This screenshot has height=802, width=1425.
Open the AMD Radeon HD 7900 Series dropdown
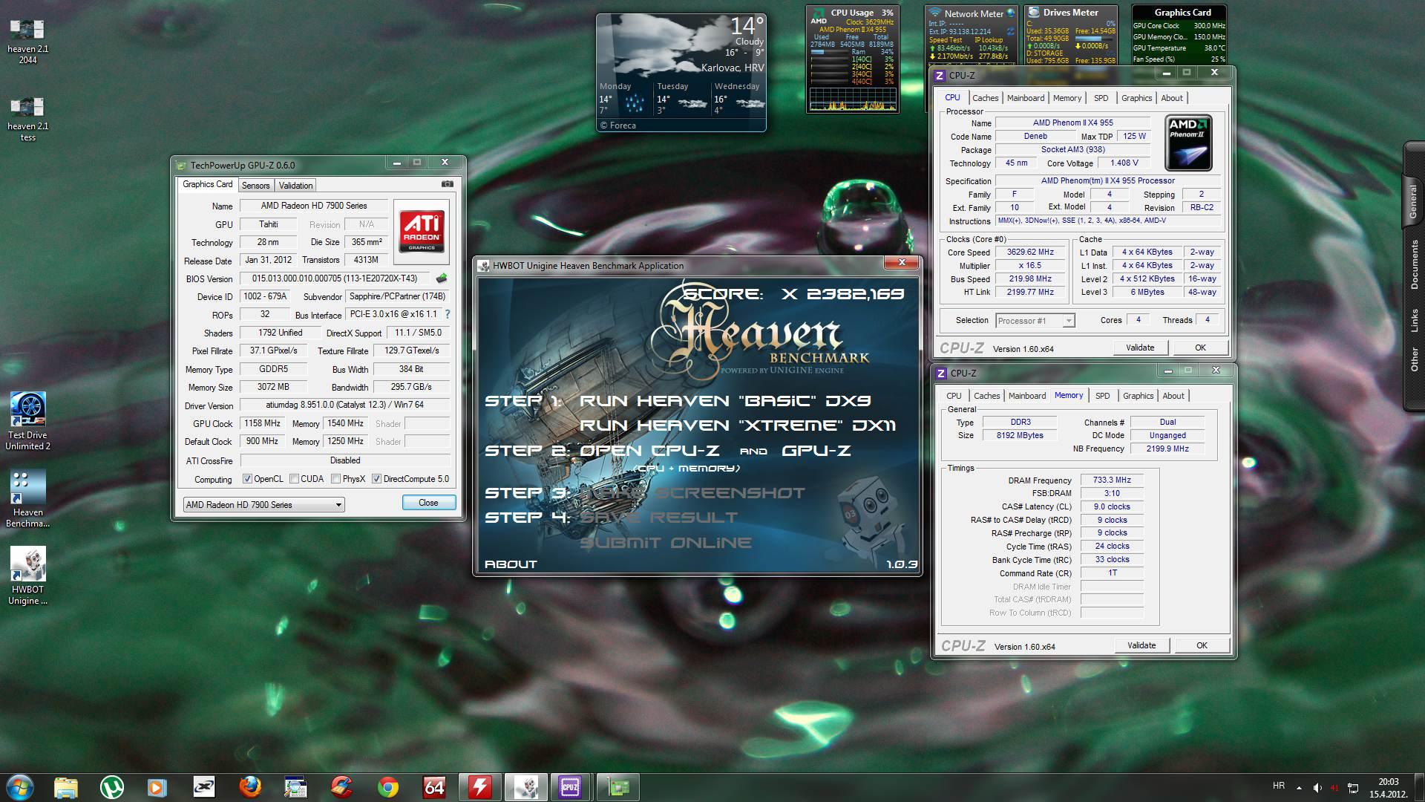[263, 505]
